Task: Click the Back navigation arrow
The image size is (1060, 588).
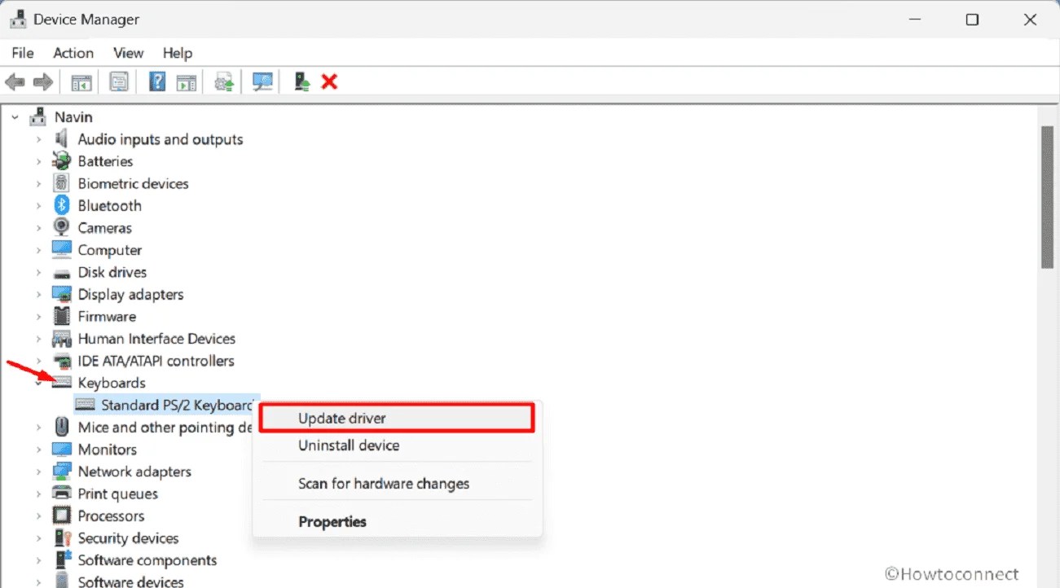Action: (14, 81)
